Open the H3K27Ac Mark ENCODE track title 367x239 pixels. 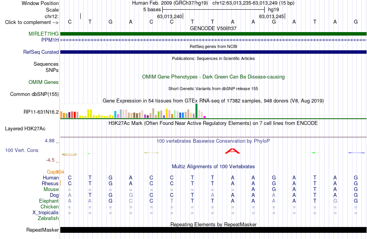tap(213, 123)
